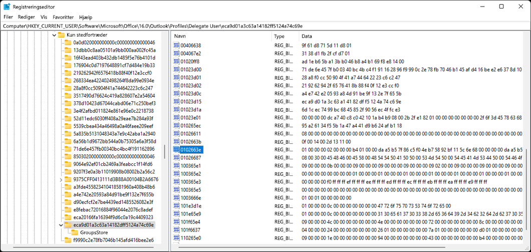Collapse the eca9d01a3c63a14182dff5124a74c69e key
Screen dimensions: 531x252
coord(61,225)
